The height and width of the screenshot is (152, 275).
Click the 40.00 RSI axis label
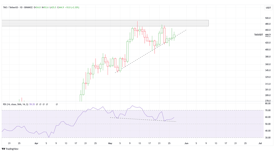[x=268, y=131]
